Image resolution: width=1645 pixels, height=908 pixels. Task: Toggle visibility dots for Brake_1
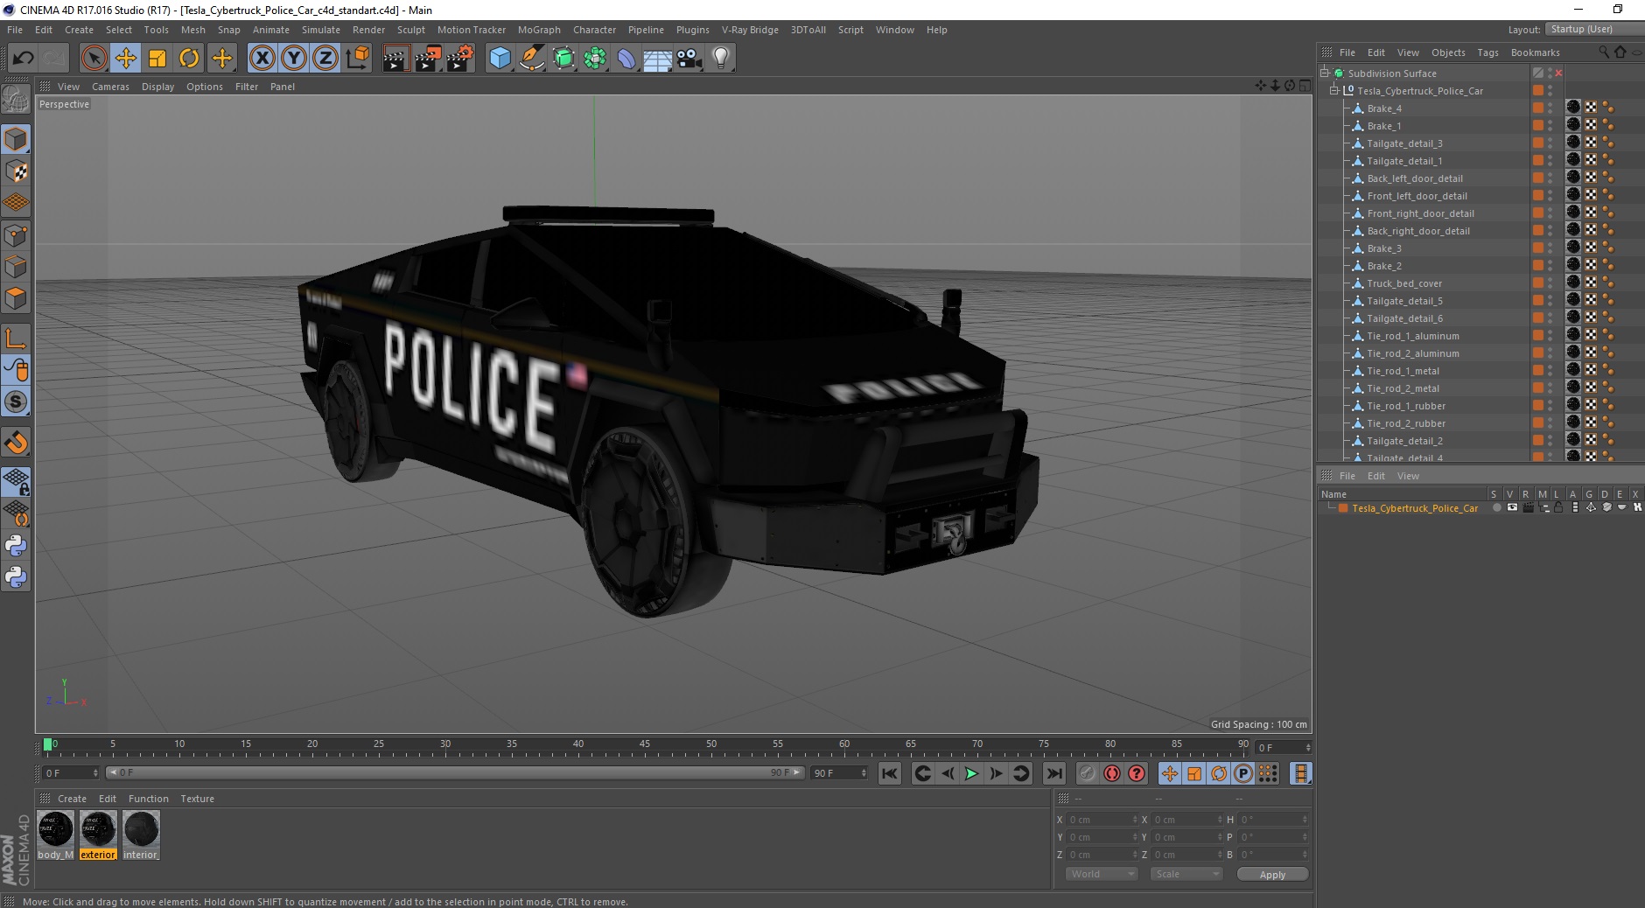coord(1550,126)
